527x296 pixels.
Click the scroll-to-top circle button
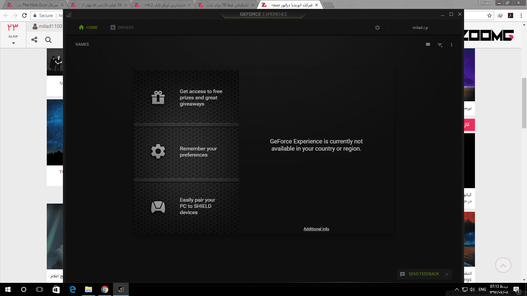point(503,265)
